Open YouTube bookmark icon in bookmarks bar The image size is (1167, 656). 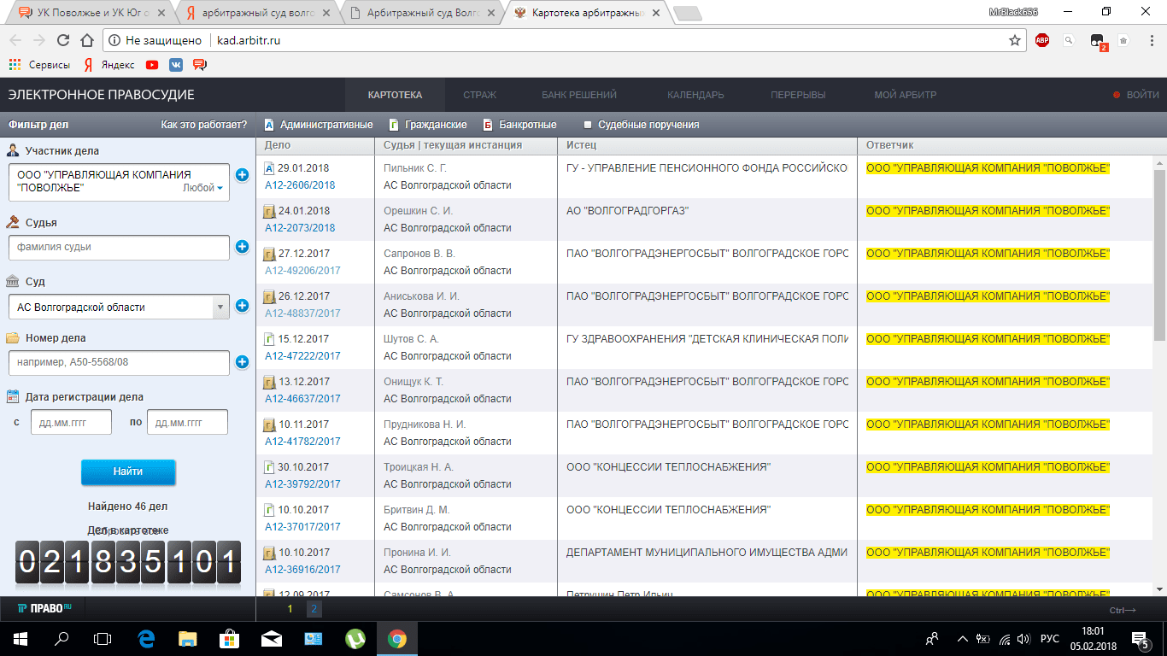[x=152, y=65]
